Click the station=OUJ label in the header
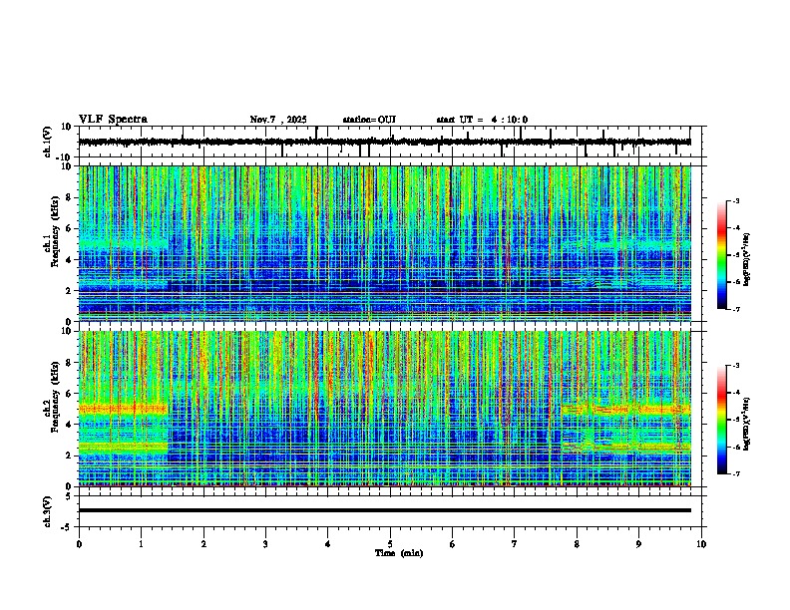This screenshot has height=610, width=790. point(369,120)
